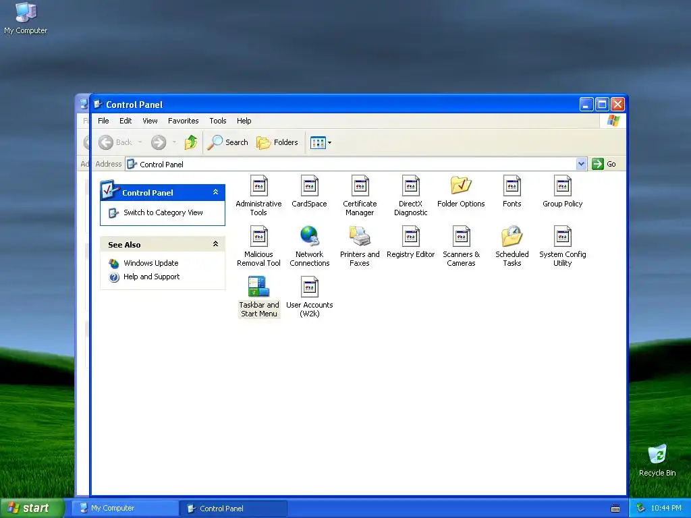Click the Control Panel taskbar button
This screenshot has width=691, height=518.
[x=233, y=509]
